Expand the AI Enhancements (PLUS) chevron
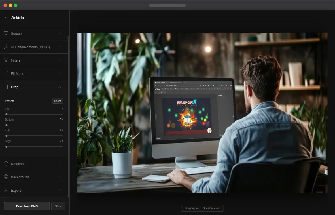This screenshot has width=335, height=215. (x=60, y=47)
